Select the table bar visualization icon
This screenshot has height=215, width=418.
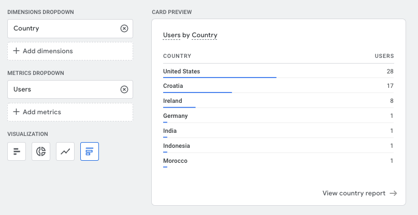(x=90, y=151)
